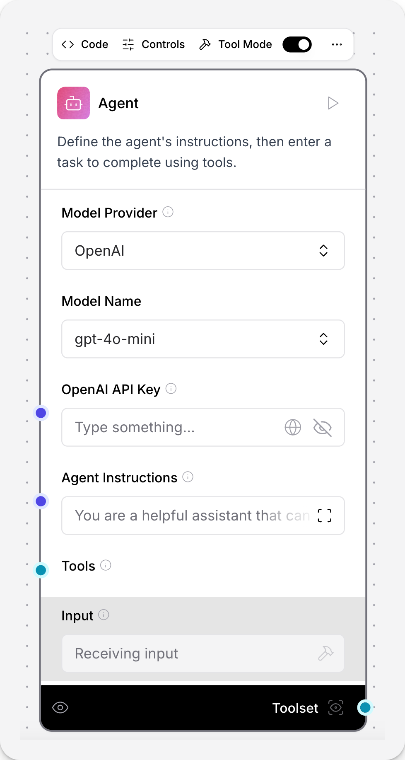Run the Agent component play icon
Viewport: 405px width, 760px height.
click(333, 103)
